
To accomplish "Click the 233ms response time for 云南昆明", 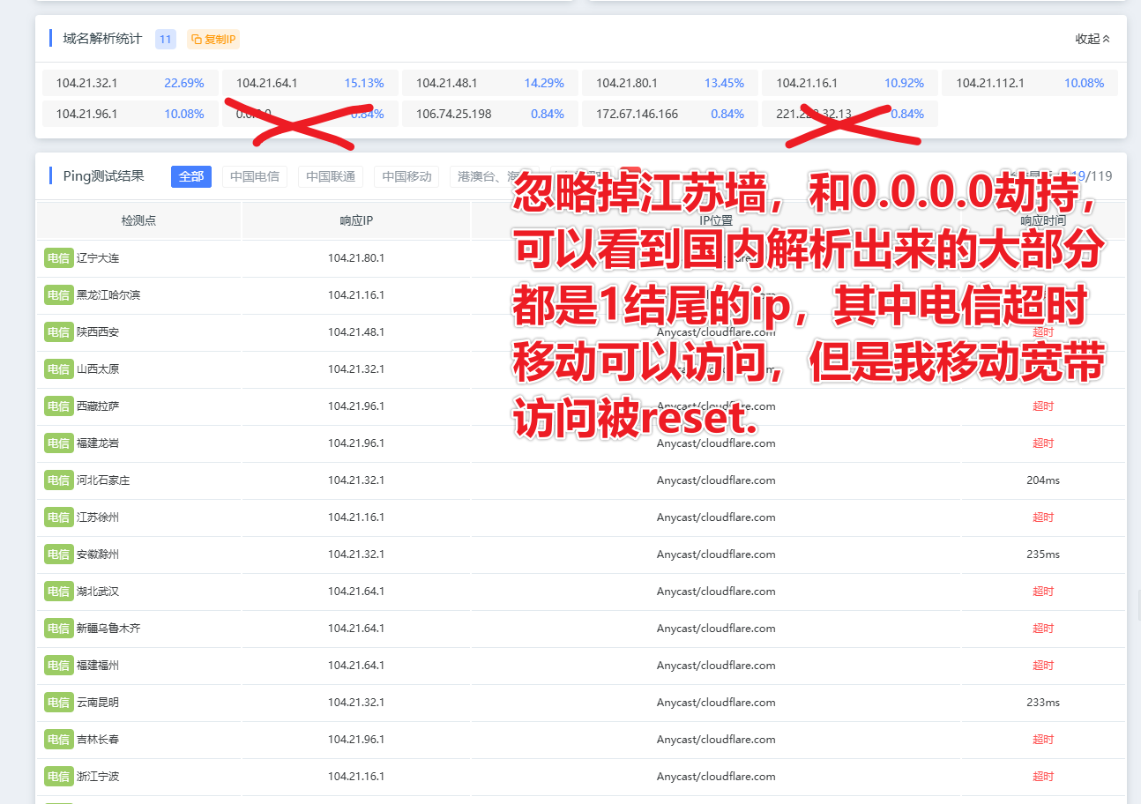I will [x=1043, y=703].
